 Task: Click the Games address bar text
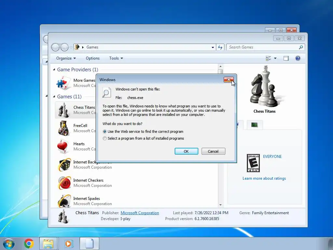point(92,47)
